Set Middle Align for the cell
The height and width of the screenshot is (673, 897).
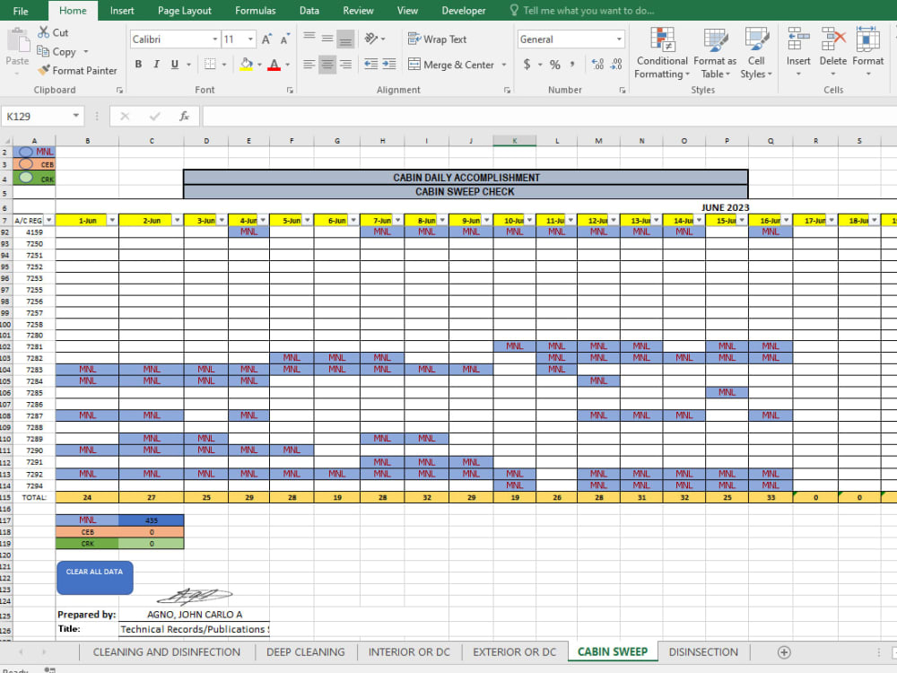327,39
